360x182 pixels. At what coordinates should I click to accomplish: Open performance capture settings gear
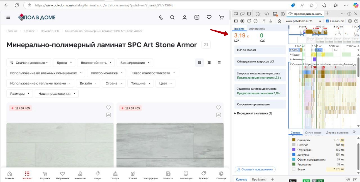point(350,21)
